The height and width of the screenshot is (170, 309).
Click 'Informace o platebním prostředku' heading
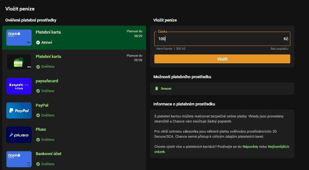[x=184, y=104]
